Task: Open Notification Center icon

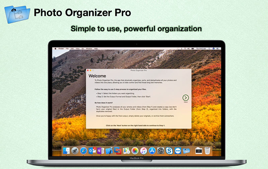Action: point(218,48)
